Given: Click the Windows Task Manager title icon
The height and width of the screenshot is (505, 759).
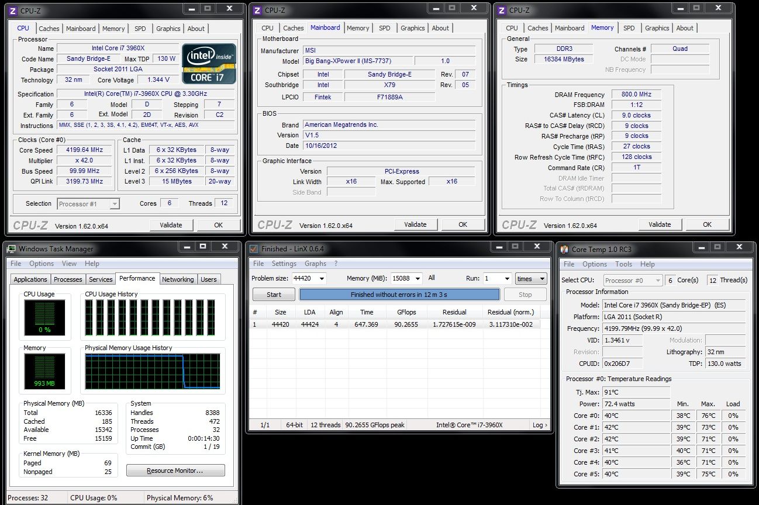Looking at the screenshot, I should (11, 249).
